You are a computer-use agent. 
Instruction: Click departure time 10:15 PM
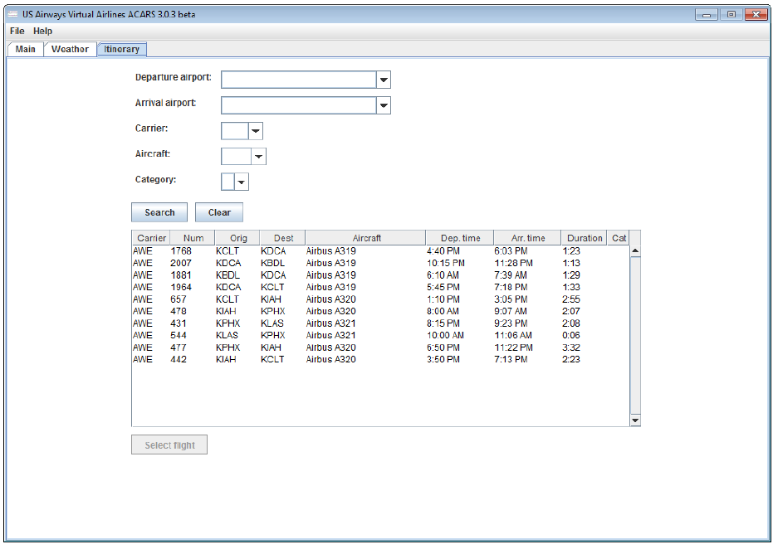(x=446, y=263)
